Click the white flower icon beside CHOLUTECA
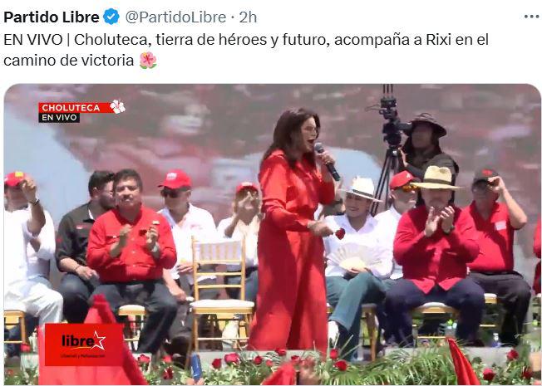This screenshot has height=386, width=542. 118,107
